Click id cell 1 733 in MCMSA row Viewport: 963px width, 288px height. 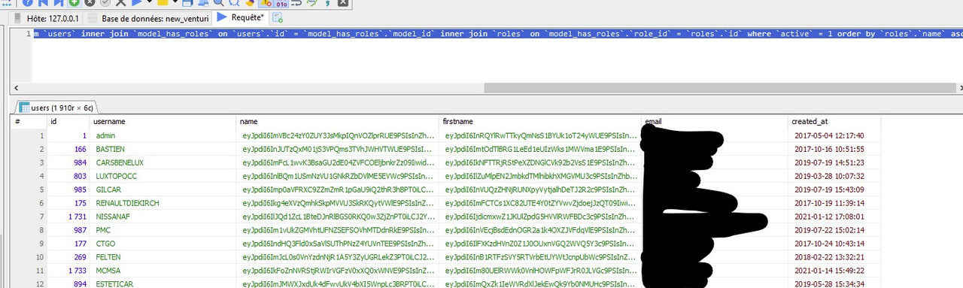click(68, 270)
